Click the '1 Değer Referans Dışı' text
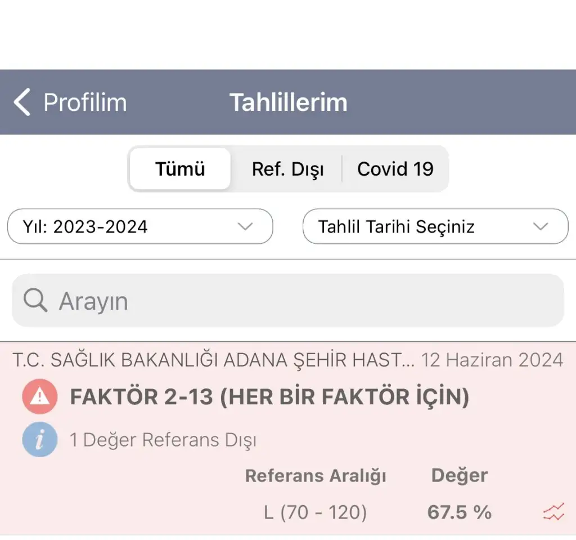 tap(163, 440)
